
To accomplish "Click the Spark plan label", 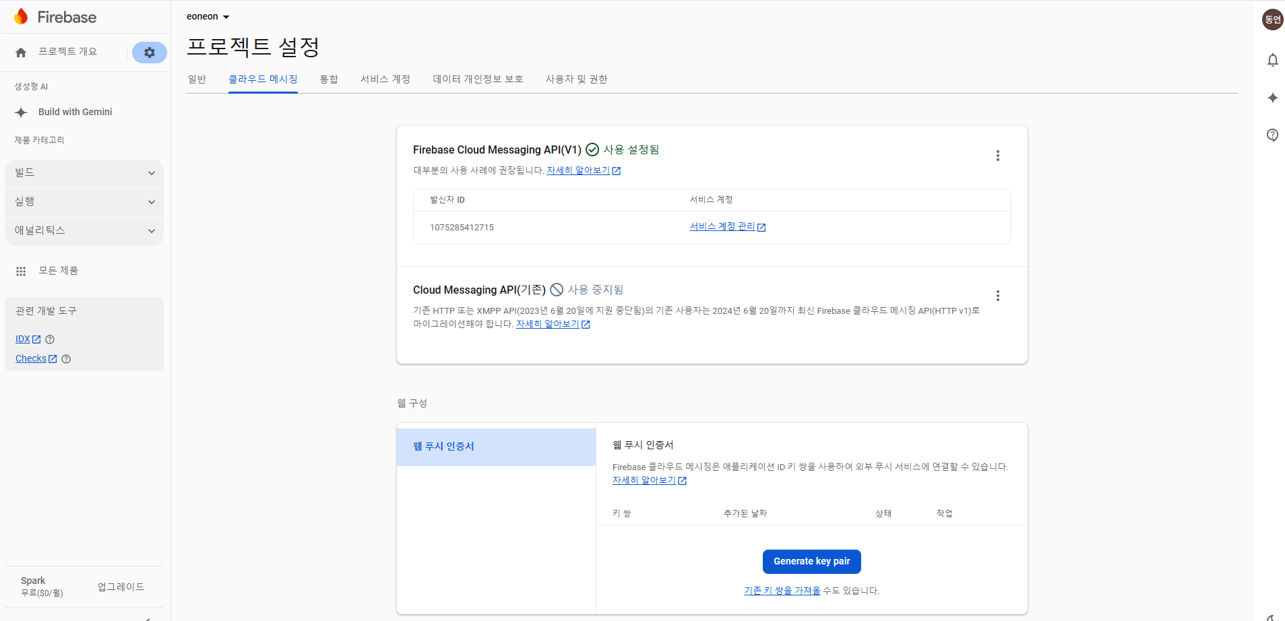I will 33,581.
